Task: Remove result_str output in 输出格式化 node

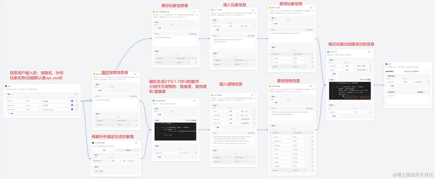Action: [370, 112]
